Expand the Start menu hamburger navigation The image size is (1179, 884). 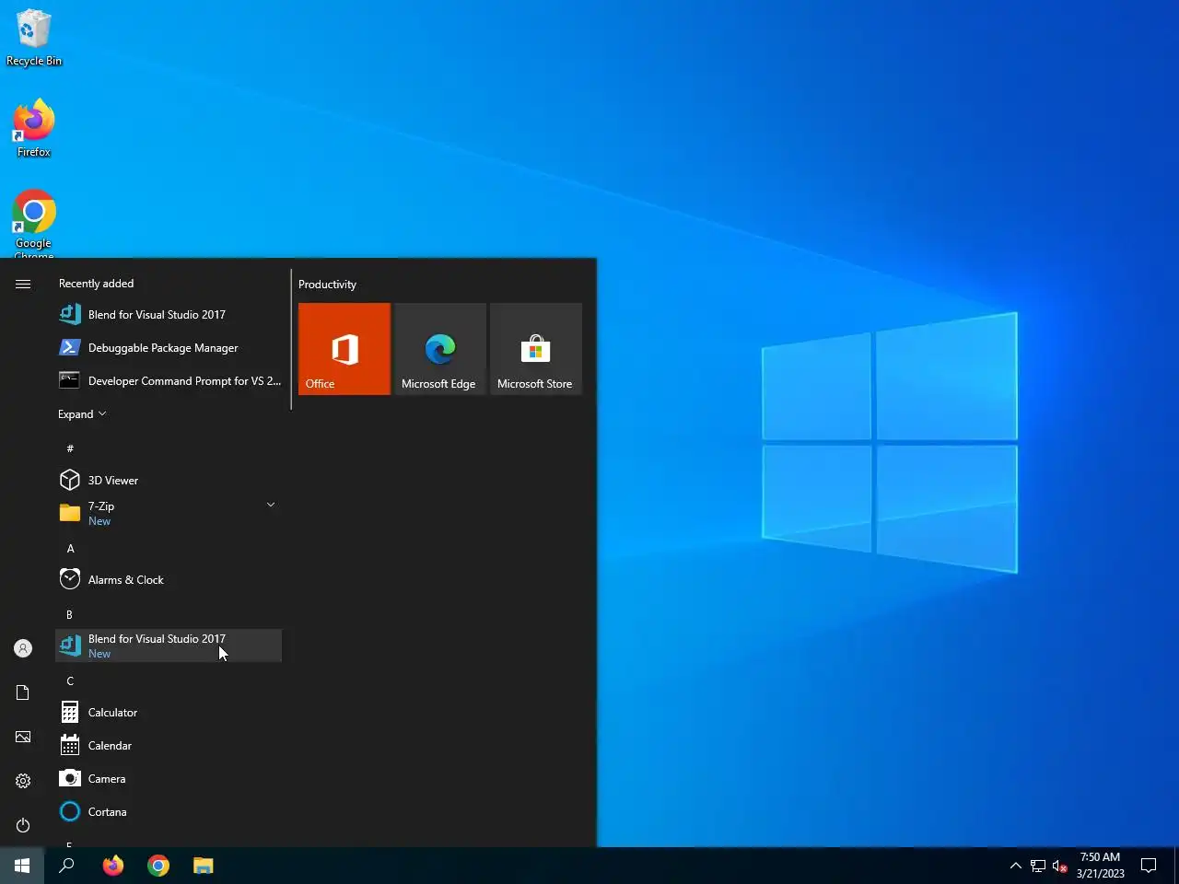point(23,284)
